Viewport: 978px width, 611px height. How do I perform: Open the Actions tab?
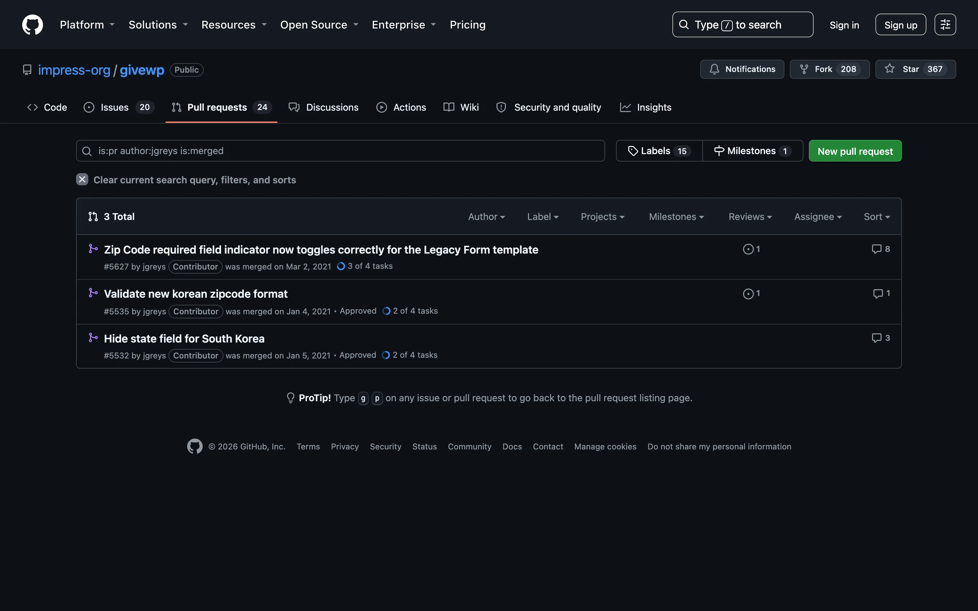(401, 107)
